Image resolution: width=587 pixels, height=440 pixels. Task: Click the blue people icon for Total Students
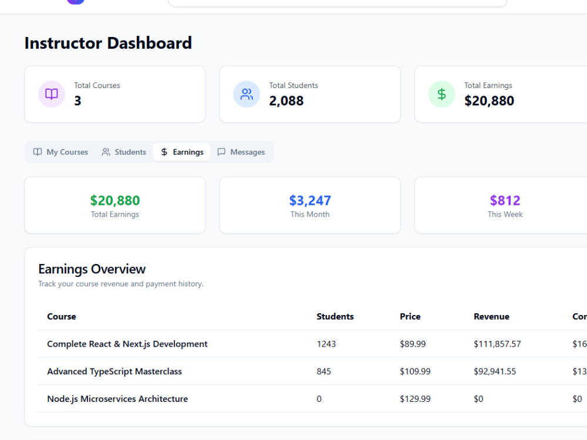(247, 94)
